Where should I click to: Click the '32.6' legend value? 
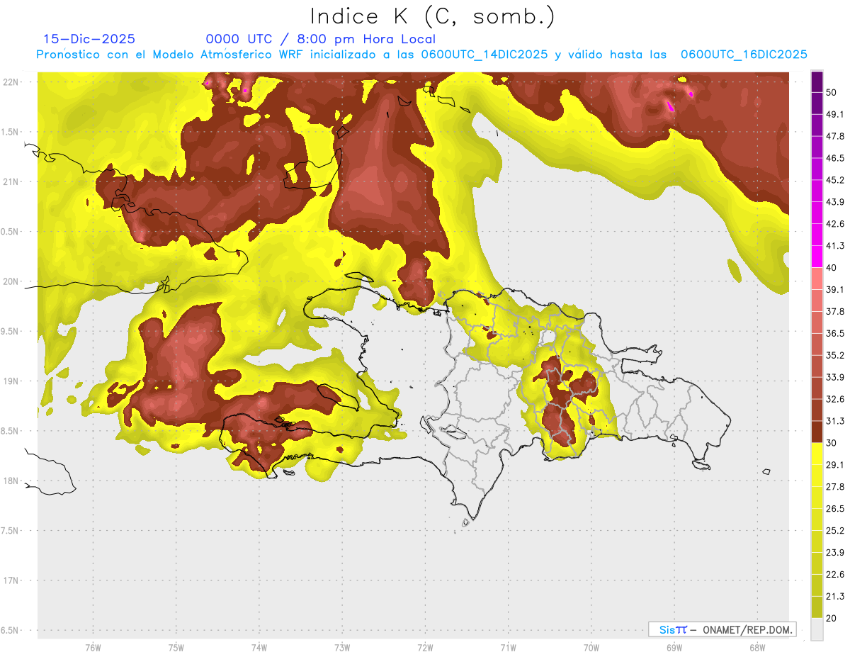tap(835, 399)
